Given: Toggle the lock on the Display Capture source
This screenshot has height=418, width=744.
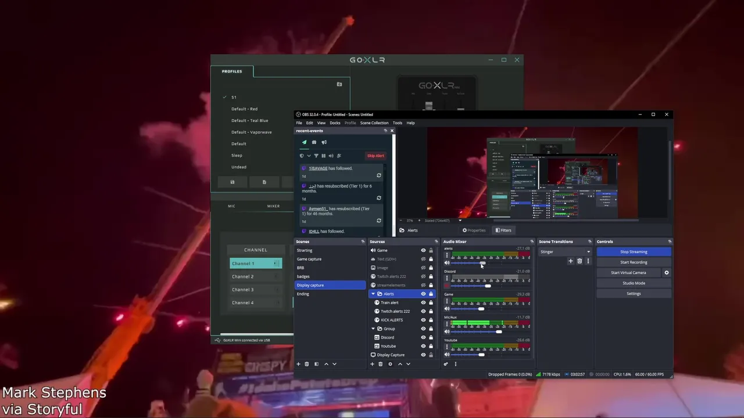Looking at the screenshot, I should coord(431,355).
